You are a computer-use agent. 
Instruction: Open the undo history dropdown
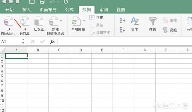coord(58,2)
